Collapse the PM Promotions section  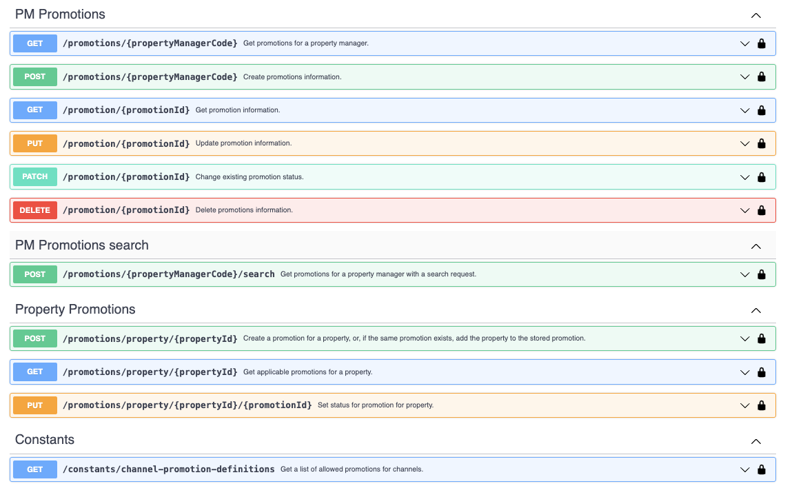pyautogui.click(x=755, y=15)
